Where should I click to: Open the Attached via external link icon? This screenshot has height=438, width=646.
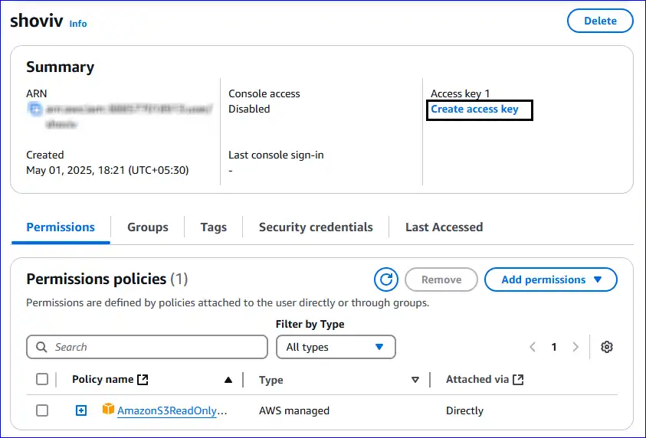click(518, 380)
